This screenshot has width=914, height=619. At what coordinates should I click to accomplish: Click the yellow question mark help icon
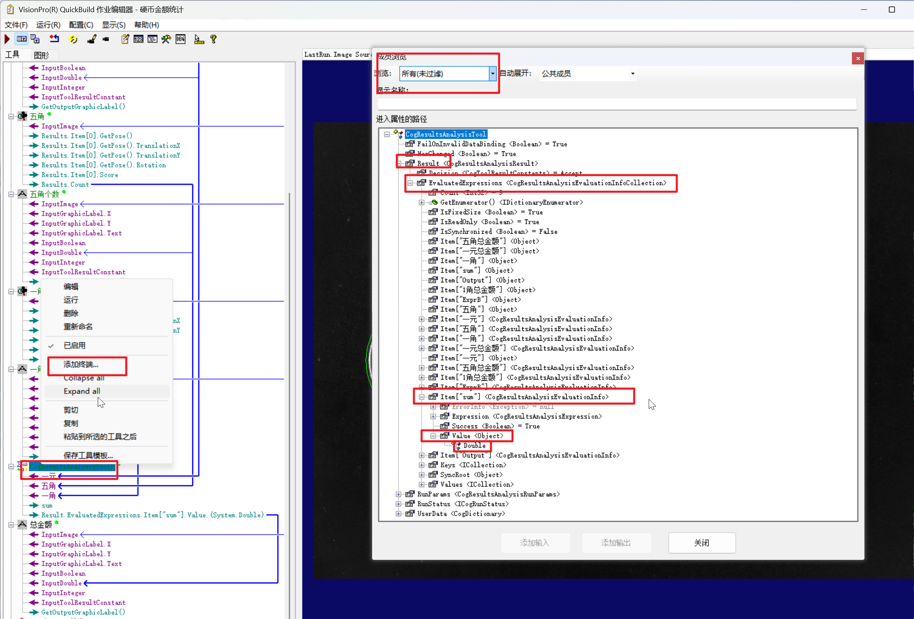[213, 39]
